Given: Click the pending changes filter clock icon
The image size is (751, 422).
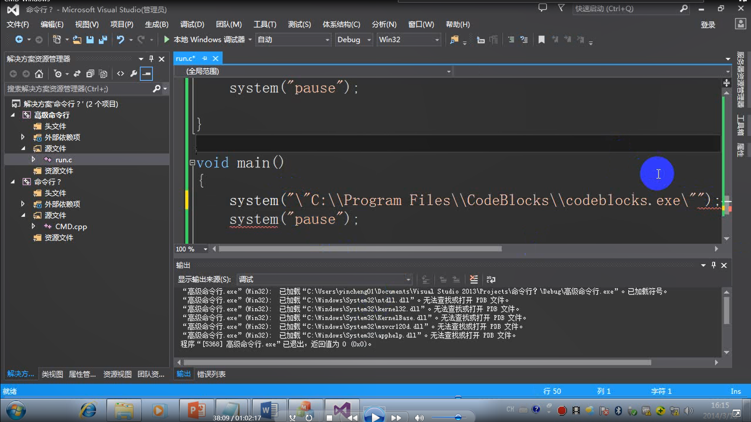Looking at the screenshot, I should tap(58, 74).
